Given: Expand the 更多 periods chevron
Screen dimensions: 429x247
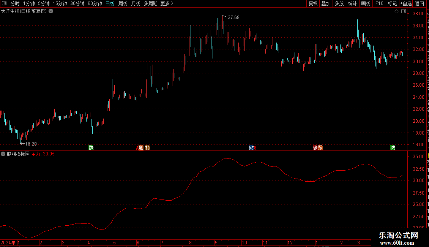Looking at the screenshot, I should coord(172,3).
